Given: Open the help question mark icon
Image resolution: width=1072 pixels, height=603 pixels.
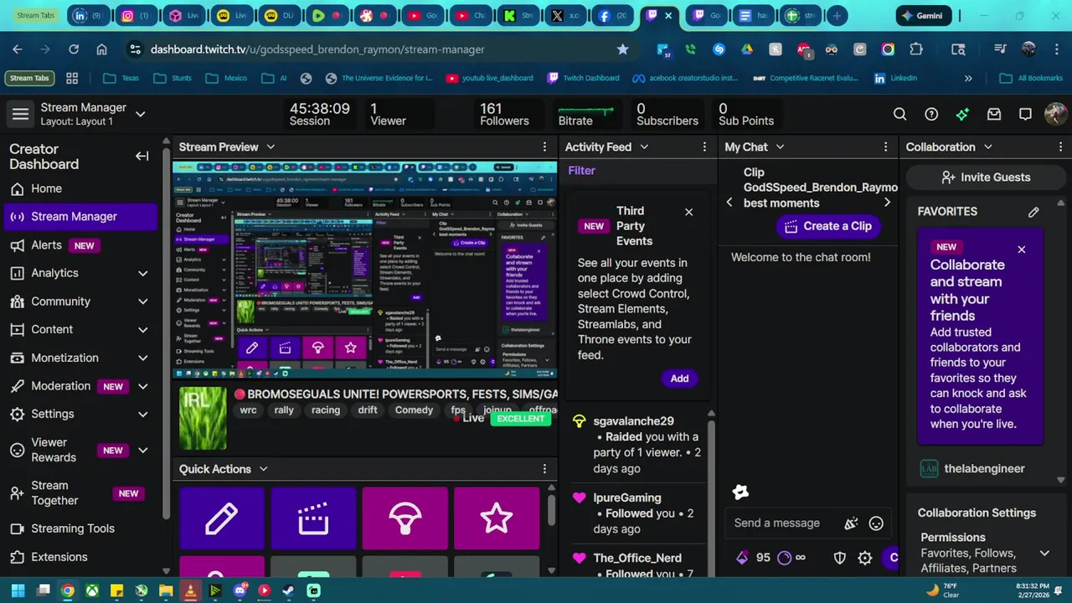Looking at the screenshot, I should [931, 114].
